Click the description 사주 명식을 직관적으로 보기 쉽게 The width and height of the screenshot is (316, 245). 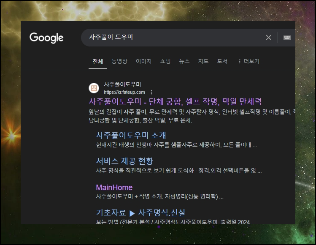pyautogui.click(x=179, y=171)
